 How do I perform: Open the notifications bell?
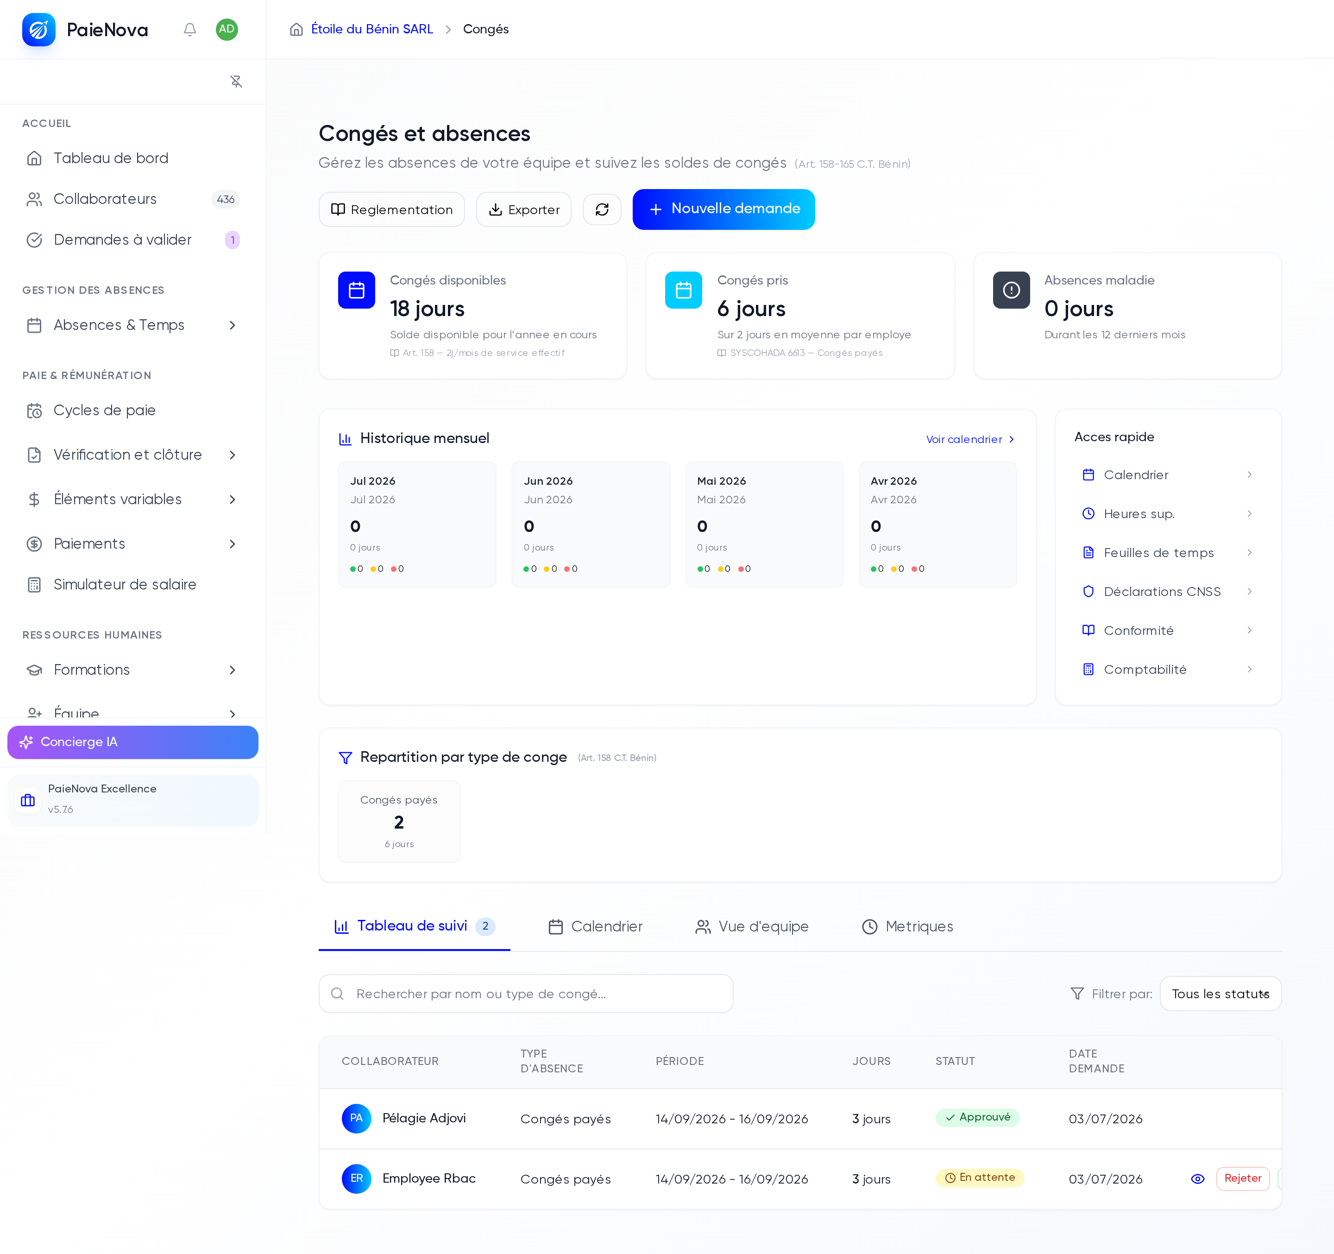pyautogui.click(x=190, y=30)
